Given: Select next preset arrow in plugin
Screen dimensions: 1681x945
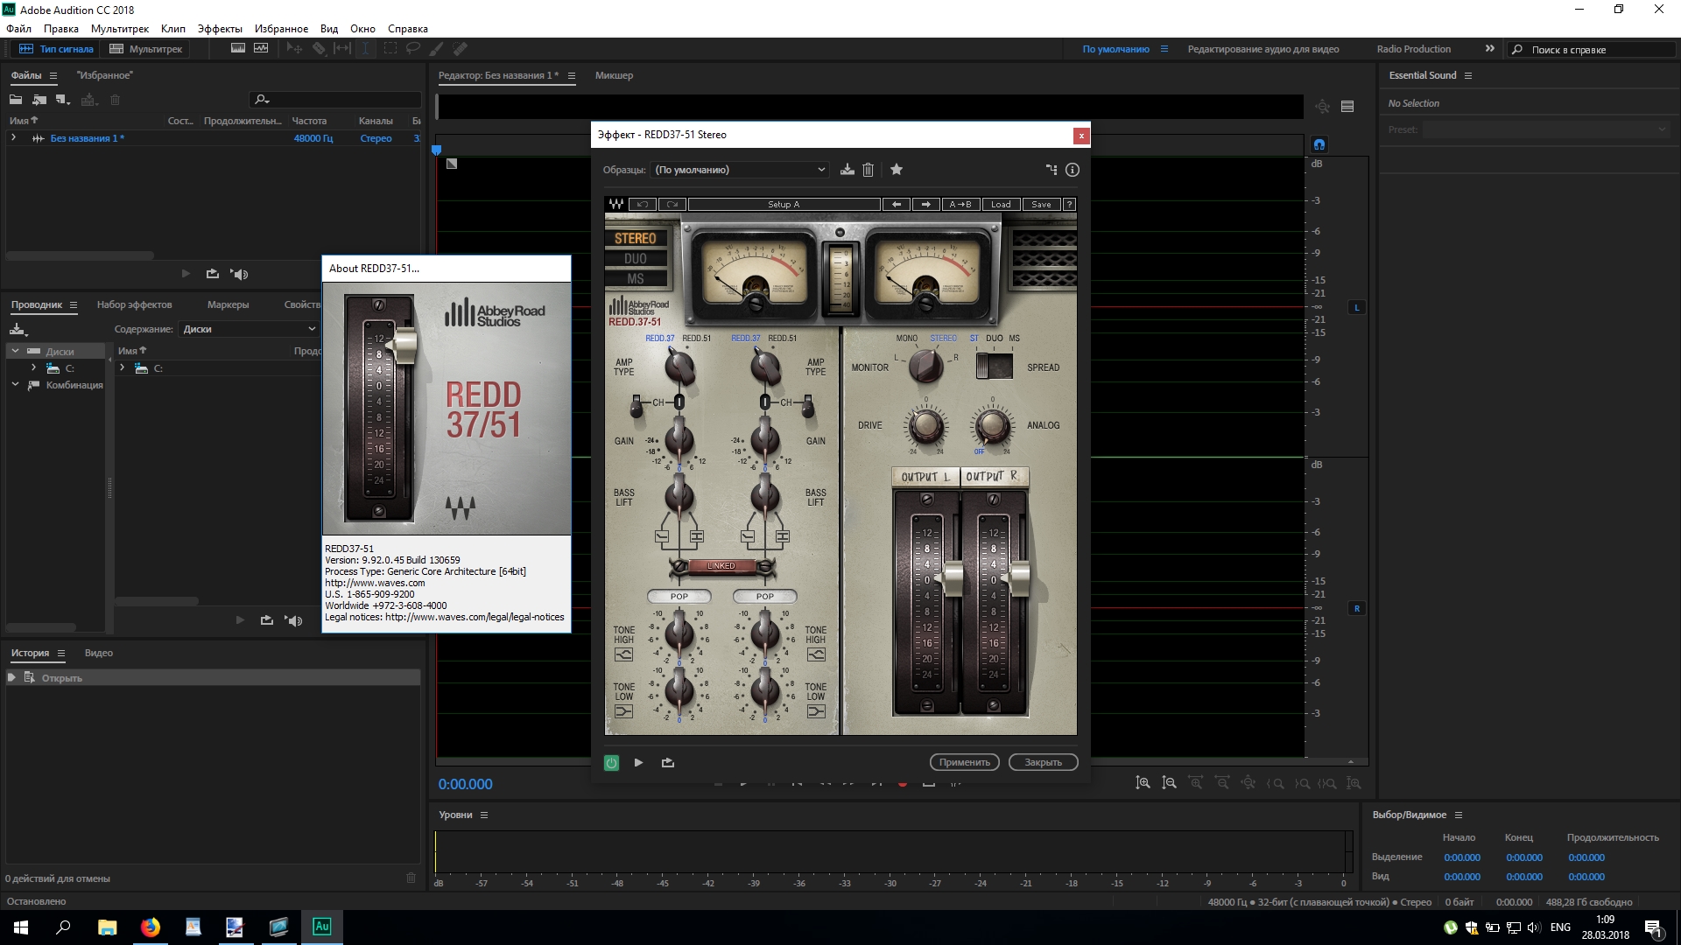Looking at the screenshot, I should coord(925,204).
